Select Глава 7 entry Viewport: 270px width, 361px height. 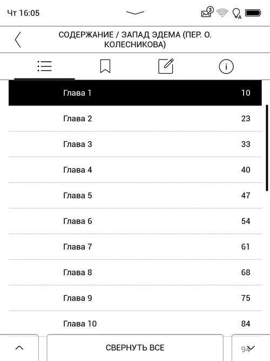[135, 247]
